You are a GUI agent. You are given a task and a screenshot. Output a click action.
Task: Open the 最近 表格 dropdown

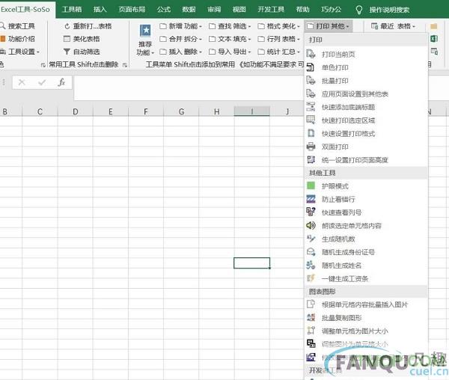point(393,26)
